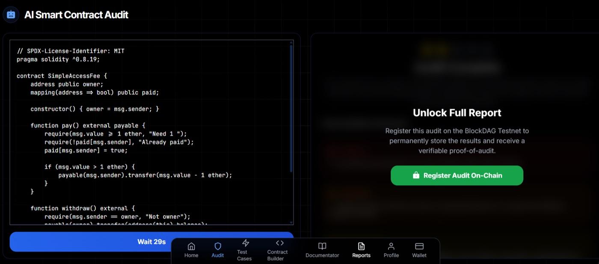Select the Contract Builder code brackets icon

pos(277,243)
